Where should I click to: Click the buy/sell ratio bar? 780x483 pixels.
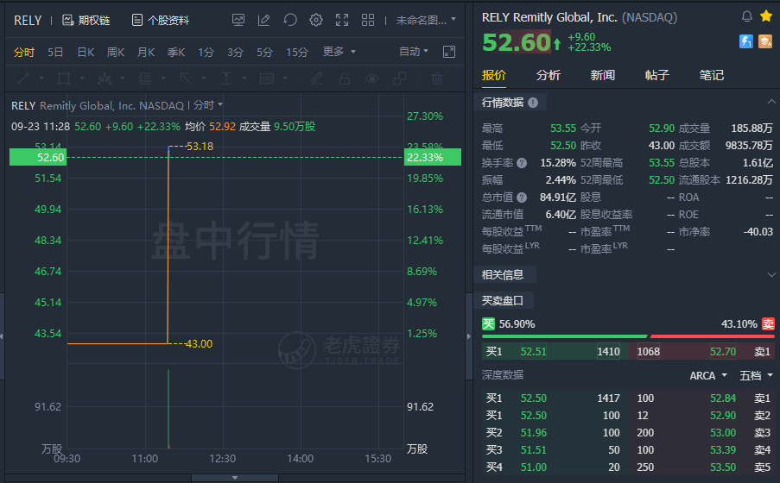(628, 336)
